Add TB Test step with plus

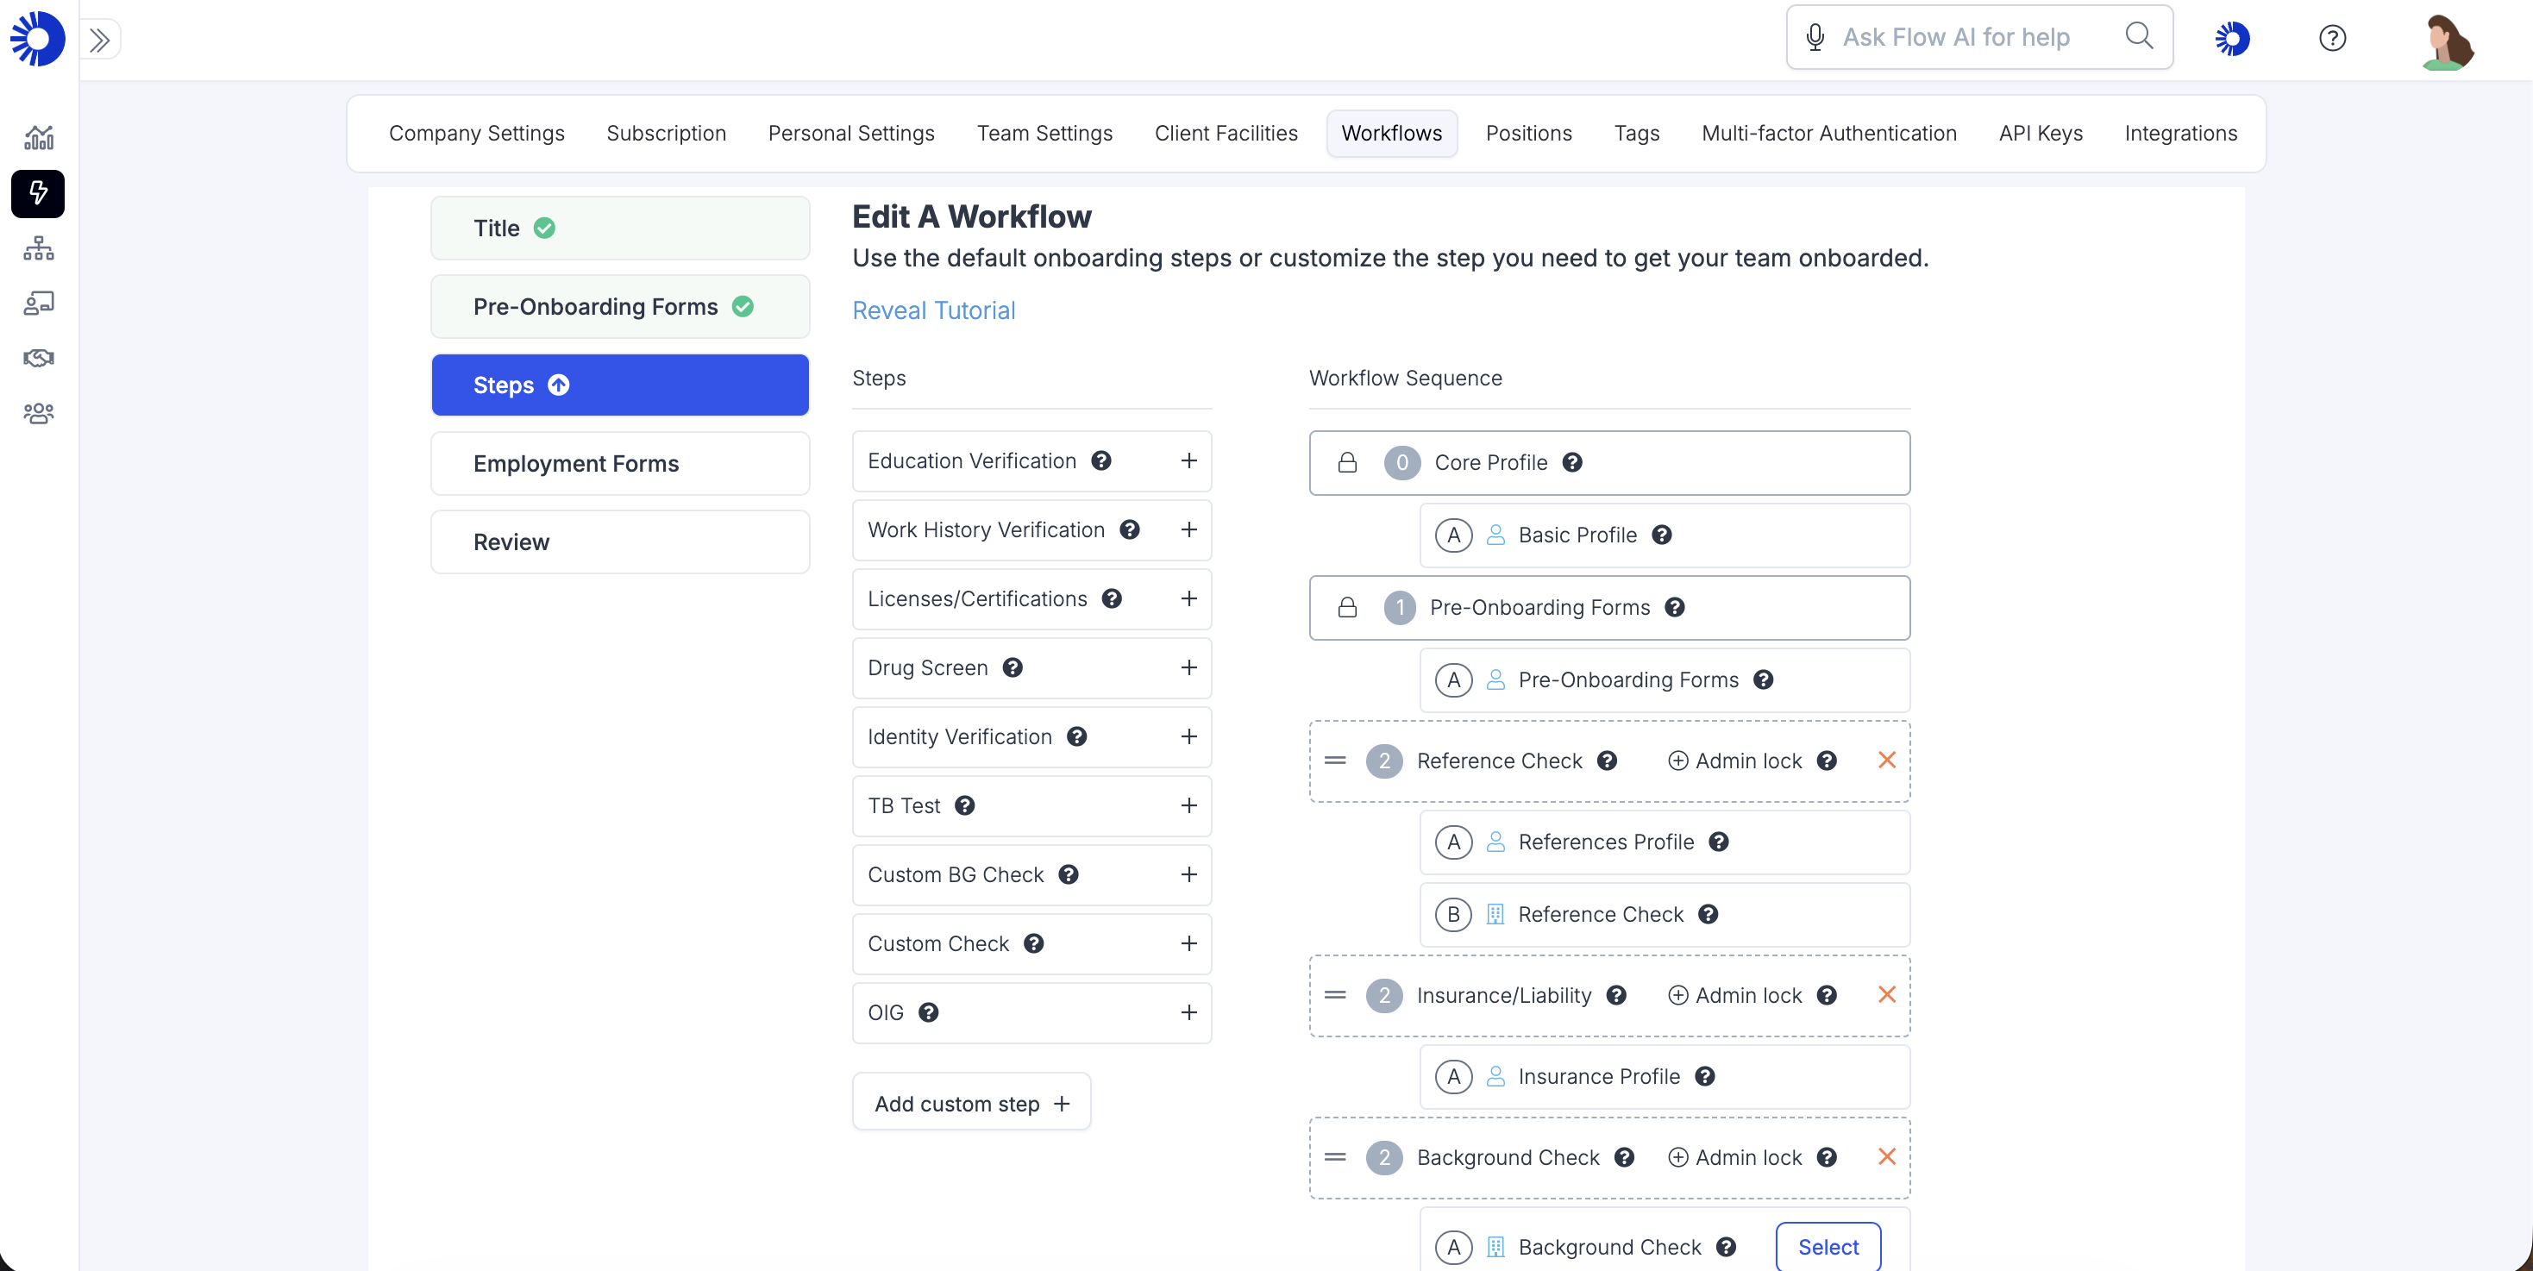coord(1188,805)
